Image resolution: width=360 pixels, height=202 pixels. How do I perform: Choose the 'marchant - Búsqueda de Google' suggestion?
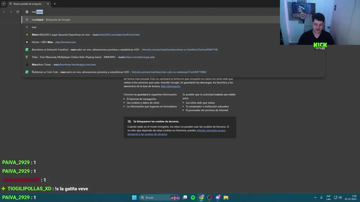coord(173,20)
